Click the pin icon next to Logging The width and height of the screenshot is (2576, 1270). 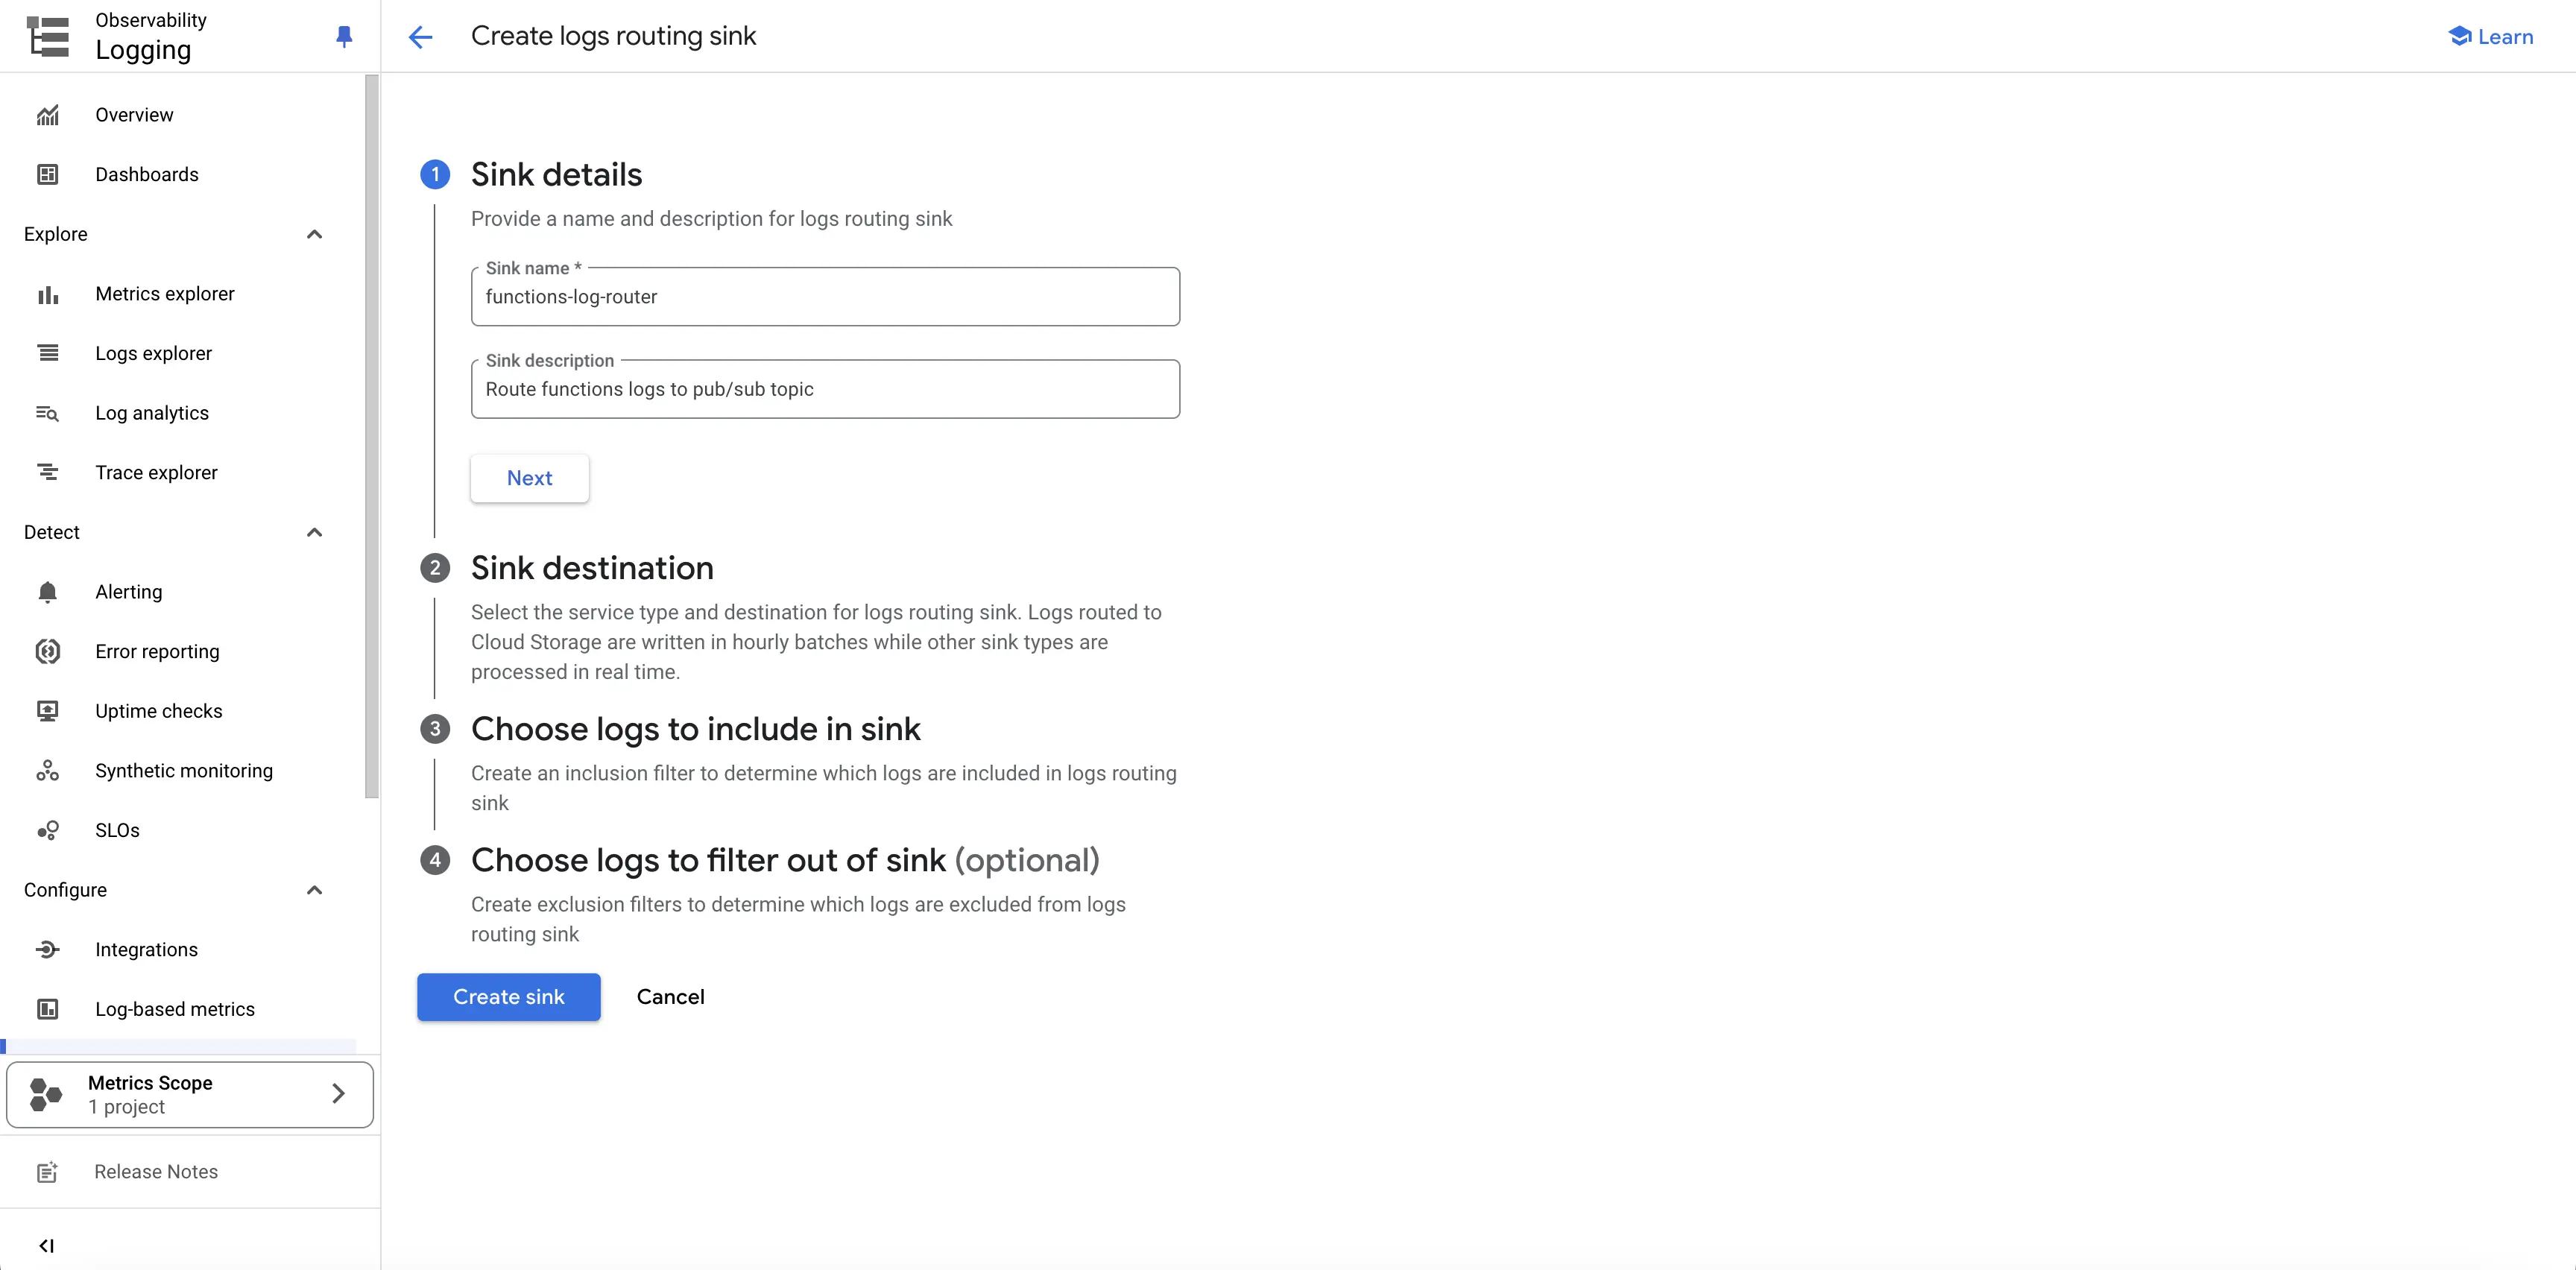click(344, 37)
